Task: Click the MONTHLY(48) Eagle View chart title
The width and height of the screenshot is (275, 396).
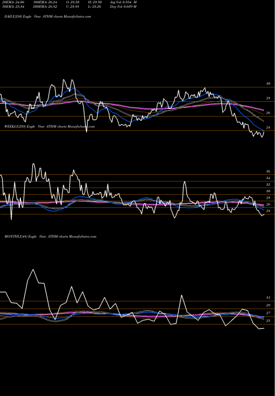Action: point(50,237)
